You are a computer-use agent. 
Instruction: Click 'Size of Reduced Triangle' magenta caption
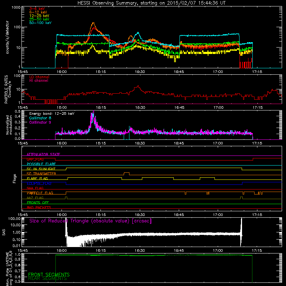click(90, 221)
